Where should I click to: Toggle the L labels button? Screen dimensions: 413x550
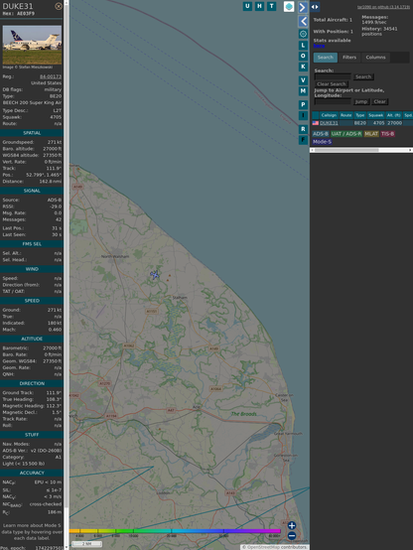[x=303, y=46]
